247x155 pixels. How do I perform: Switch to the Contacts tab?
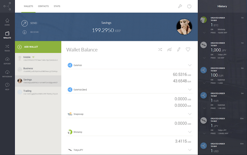(x=43, y=6)
